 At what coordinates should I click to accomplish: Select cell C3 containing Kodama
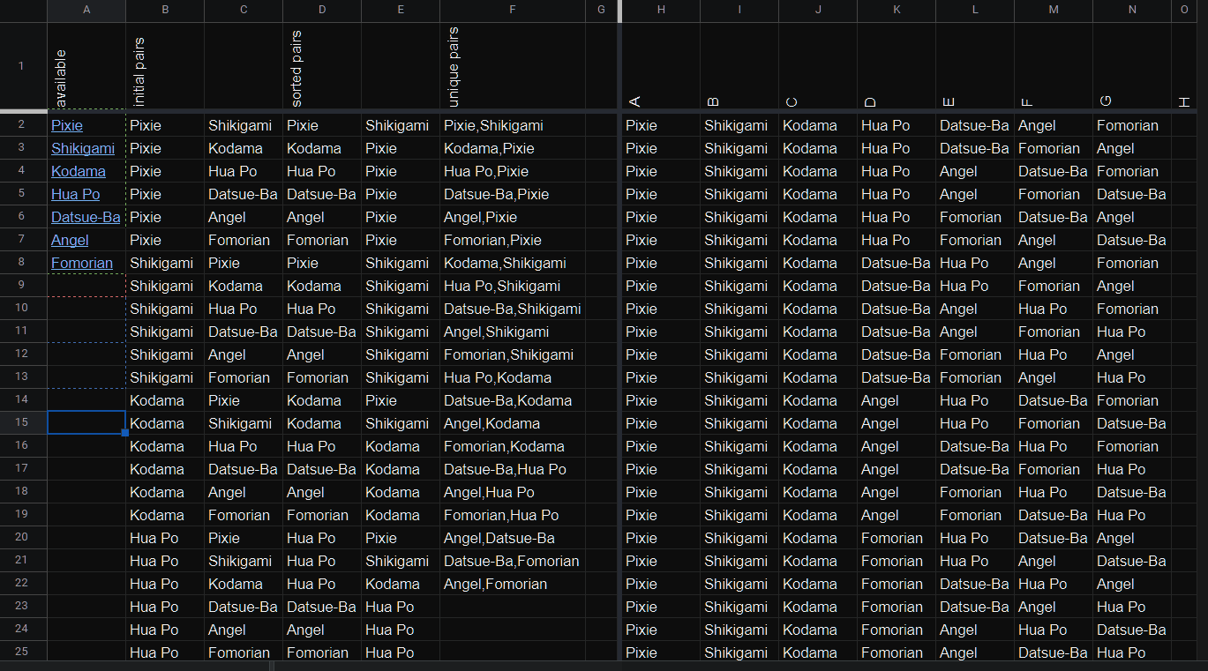[244, 148]
